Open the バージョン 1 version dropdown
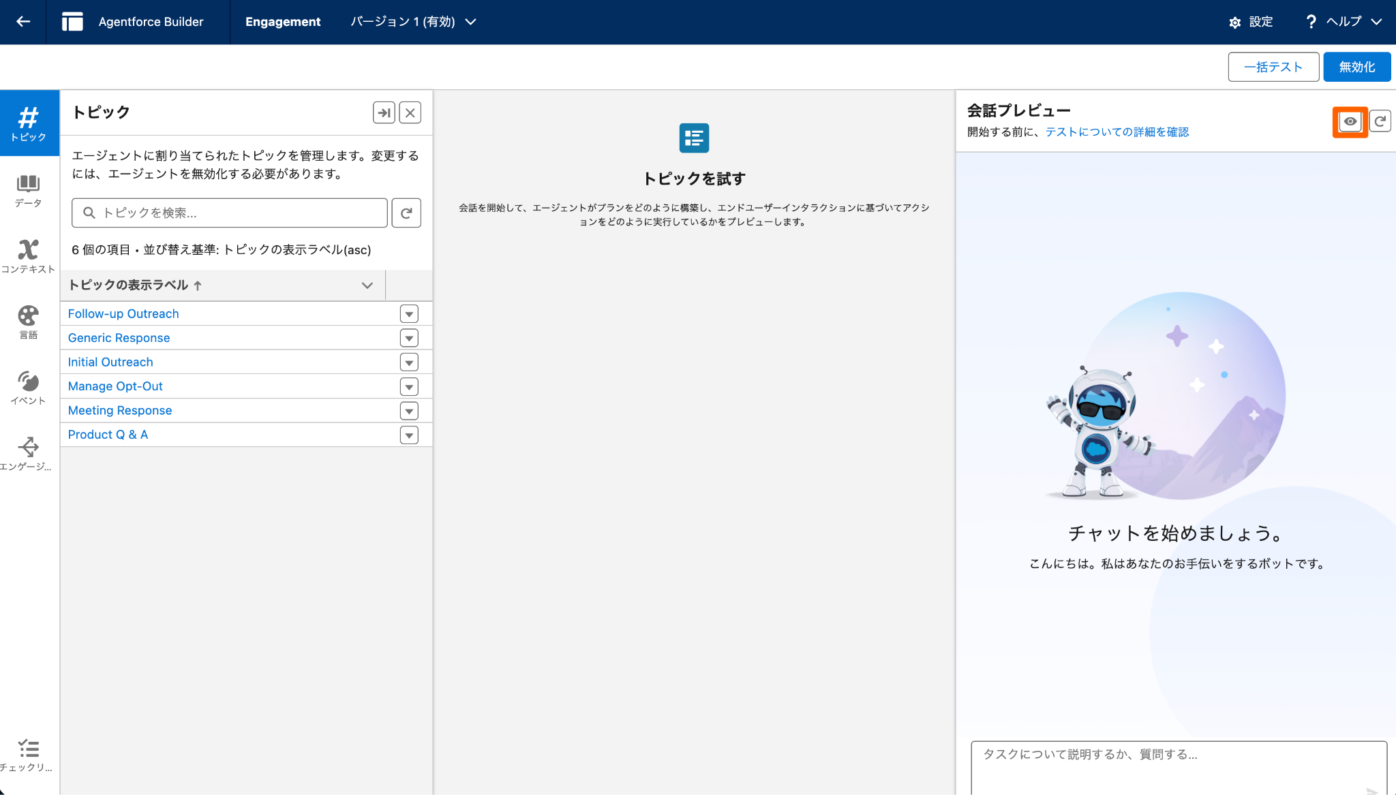The height and width of the screenshot is (795, 1396). coord(413,22)
